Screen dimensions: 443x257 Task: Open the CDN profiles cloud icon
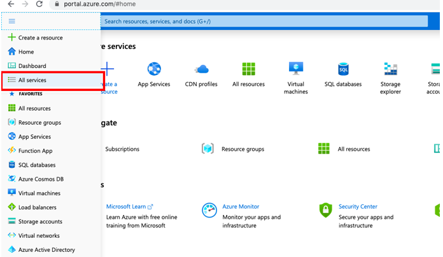pos(201,69)
